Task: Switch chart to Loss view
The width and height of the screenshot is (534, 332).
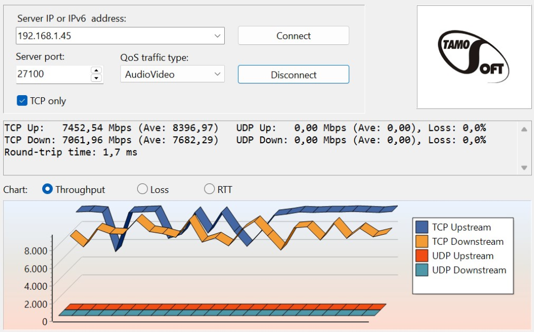Action: [x=143, y=189]
